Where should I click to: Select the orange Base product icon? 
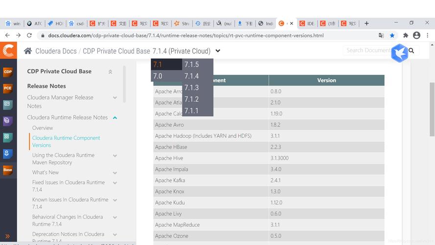click(8, 170)
